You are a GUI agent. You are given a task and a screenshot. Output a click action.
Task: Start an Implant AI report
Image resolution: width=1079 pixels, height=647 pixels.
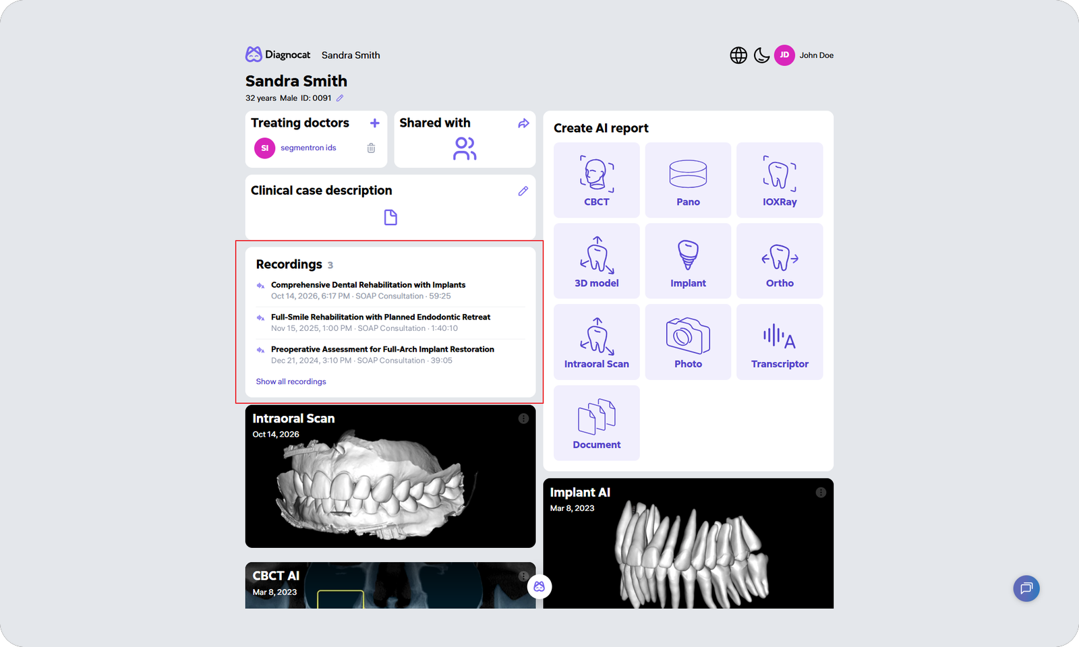(688, 261)
